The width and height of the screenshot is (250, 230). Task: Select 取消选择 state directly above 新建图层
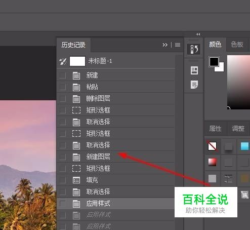pos(116,145)
